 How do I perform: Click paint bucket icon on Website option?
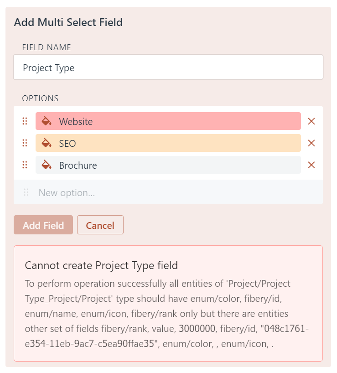(47, 121)
